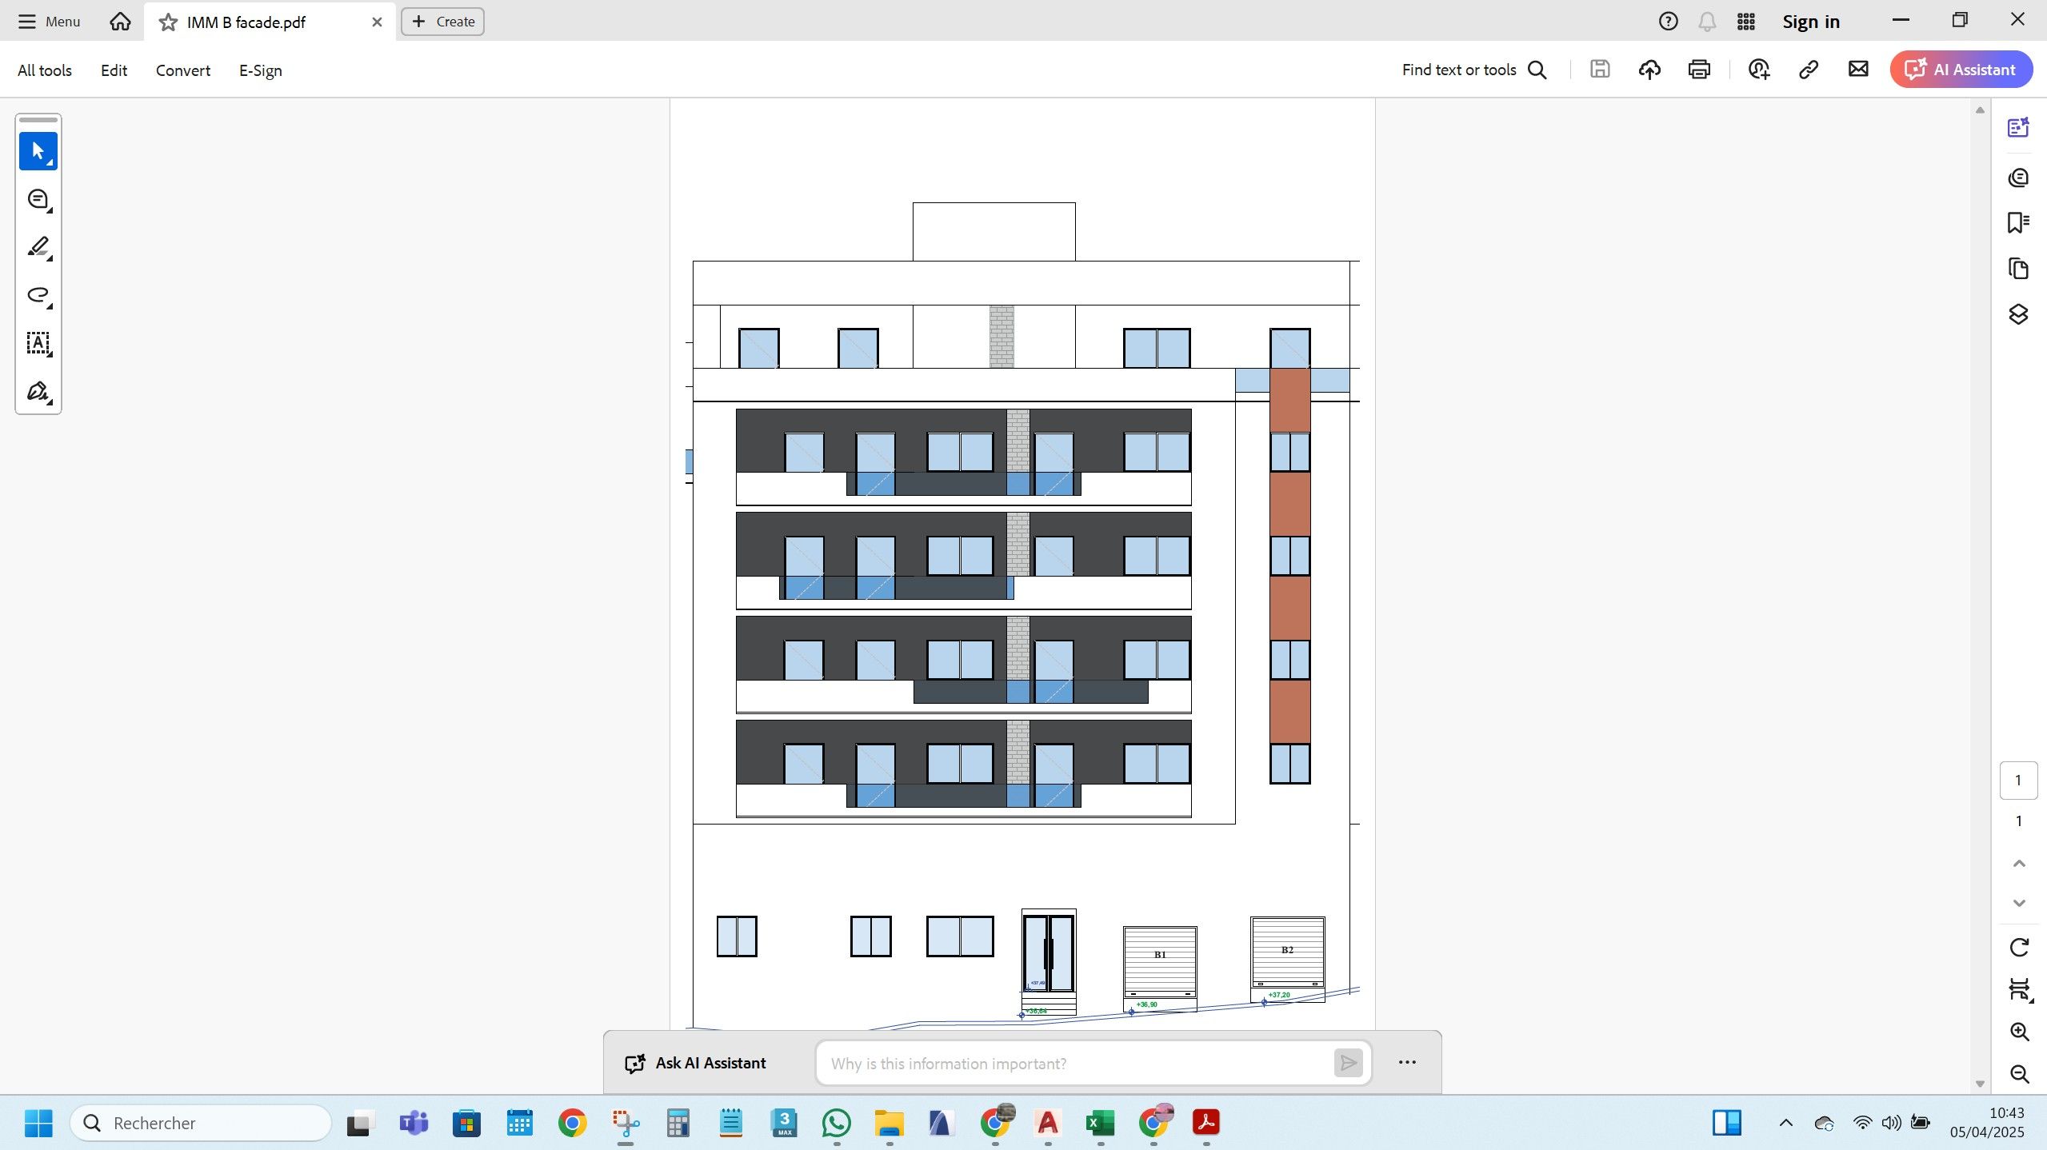Pick the freehand draw loop tool
Screen dimensions: 2047x1150
(38, 295)
